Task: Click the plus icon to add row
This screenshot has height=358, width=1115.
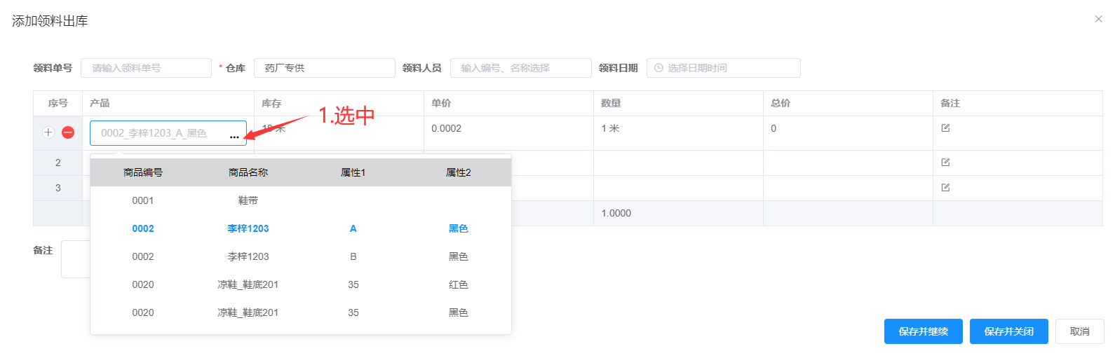Action: click(48, 132)
